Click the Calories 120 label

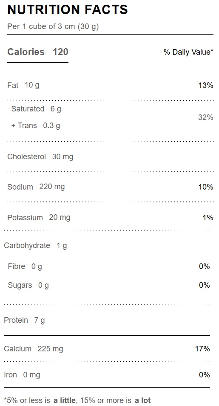tap(38, 52)
